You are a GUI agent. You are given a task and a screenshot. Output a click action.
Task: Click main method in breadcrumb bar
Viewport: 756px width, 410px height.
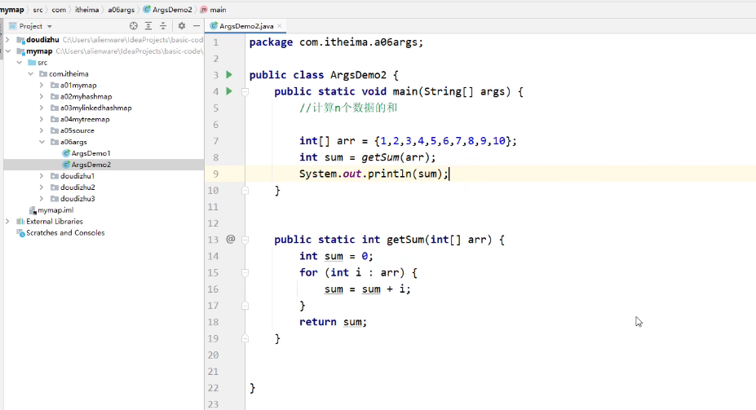(213, 10)
